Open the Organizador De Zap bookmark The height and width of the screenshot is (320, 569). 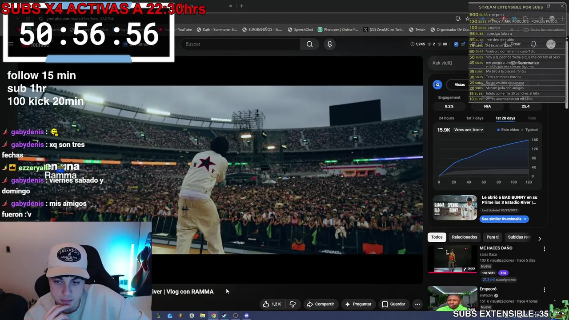[449, 30]
